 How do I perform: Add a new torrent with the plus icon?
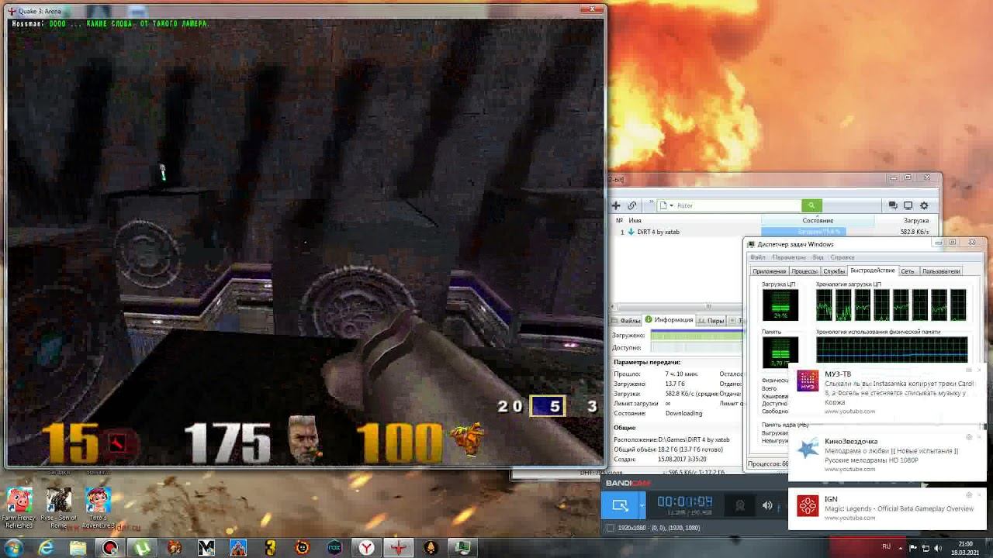point(616,205)
